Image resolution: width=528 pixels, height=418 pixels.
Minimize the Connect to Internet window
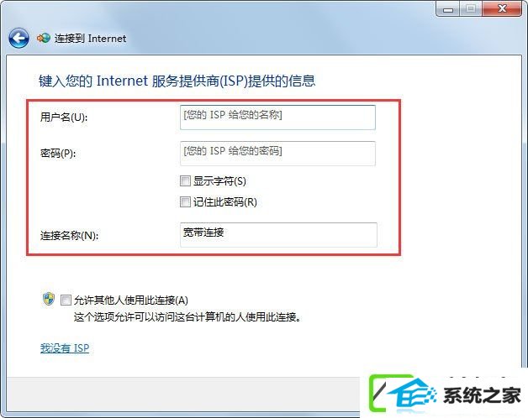click(448, 10)
